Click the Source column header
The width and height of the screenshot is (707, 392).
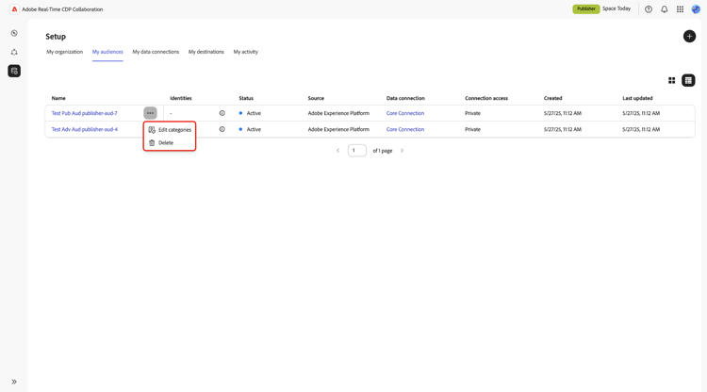point(316,98)
